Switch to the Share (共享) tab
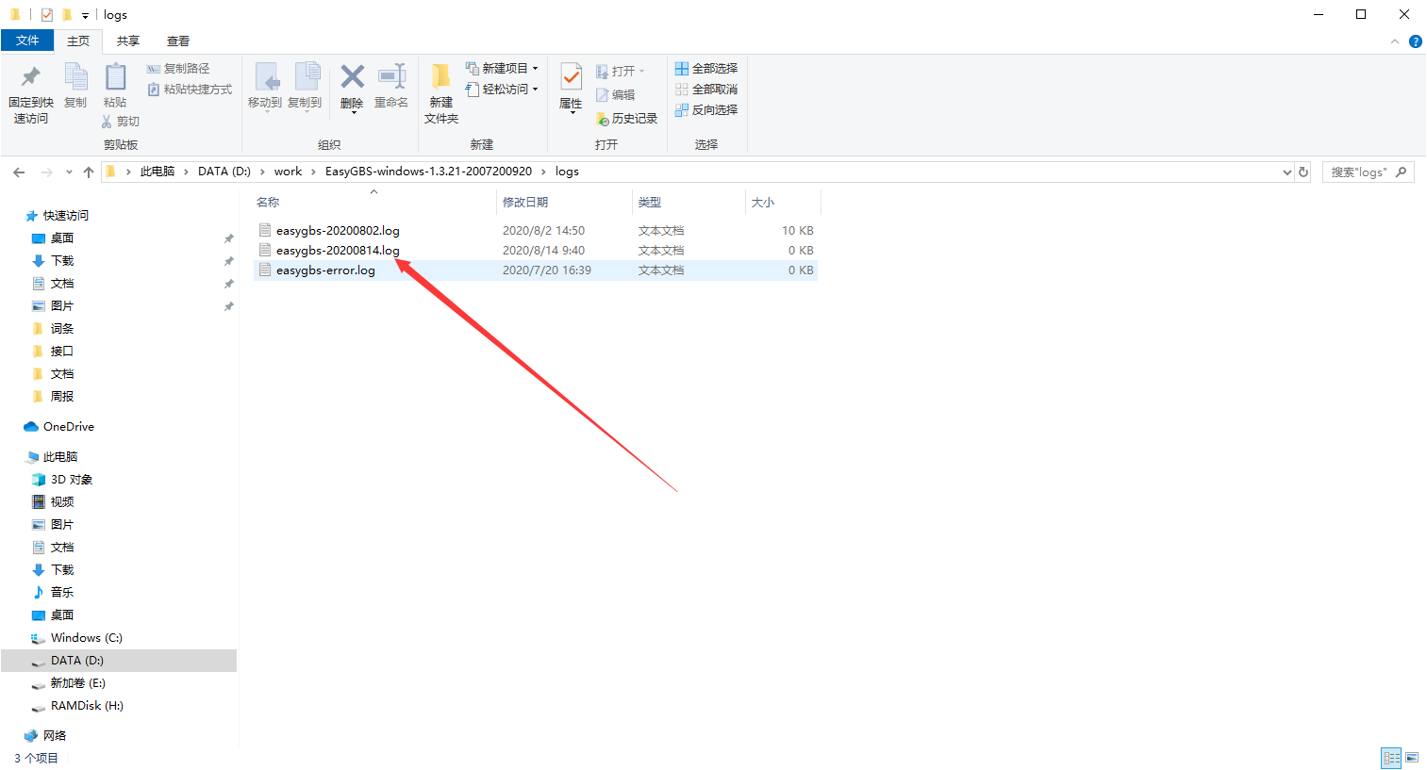 [x=128, y=41]
